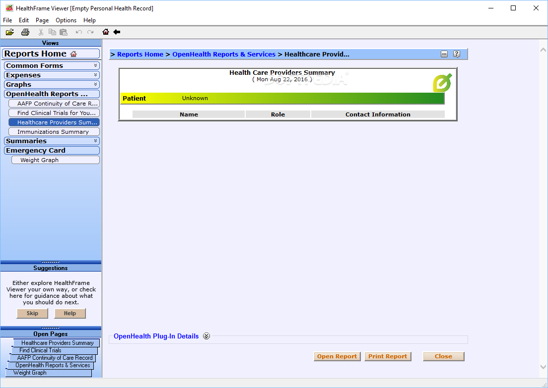Click the HealthFrame app icon in title bar
Viewport: 548px width, 388px height.
tap(9, 8)
